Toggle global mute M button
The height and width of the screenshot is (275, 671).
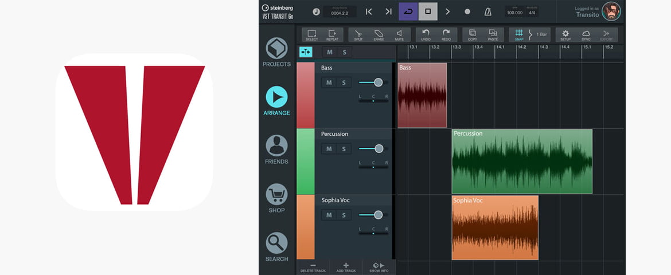click(330, 52)
